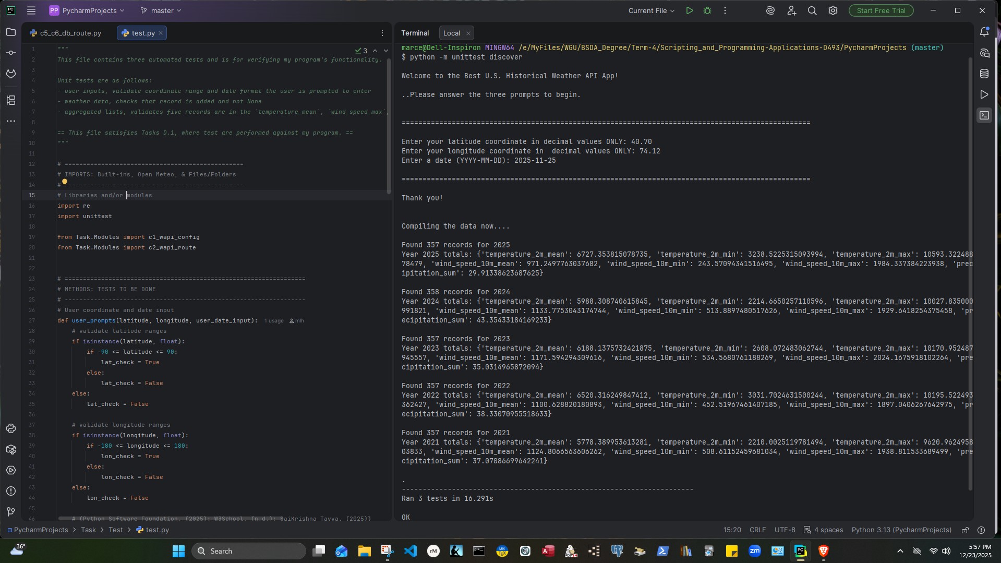This screenshot has height=563, width=1001.
Task: Open the UTF-8 encoding selector
Action: click(x=785, y=530)
